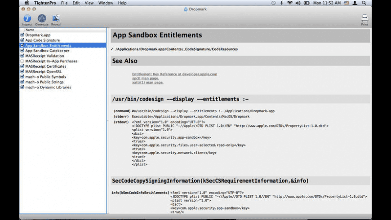Screen dimensions: 391x220
Task: Click the volume icon in menu bar
Action: tap(298, 3)
